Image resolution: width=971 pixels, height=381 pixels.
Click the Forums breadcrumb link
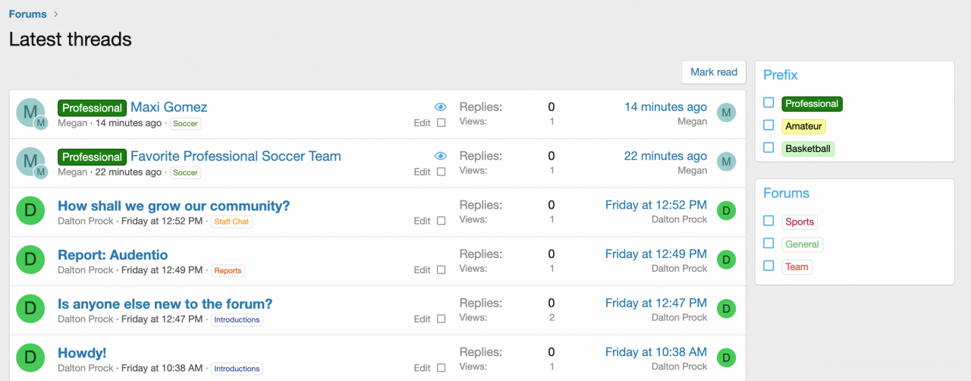[x=27, y=14]
